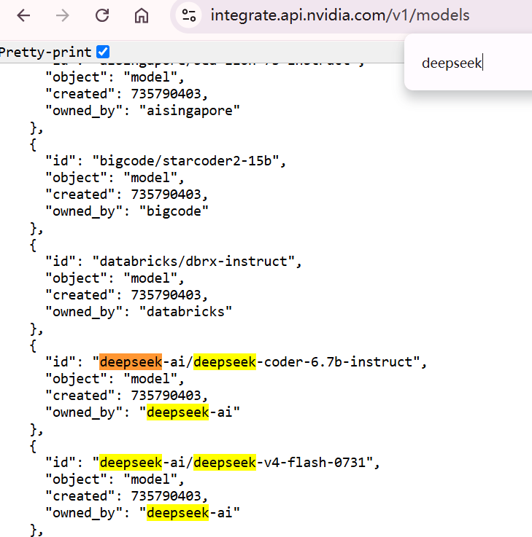Click the Pretty-print label text
This screenshot has width=532, height=537.
coord(46,52)
